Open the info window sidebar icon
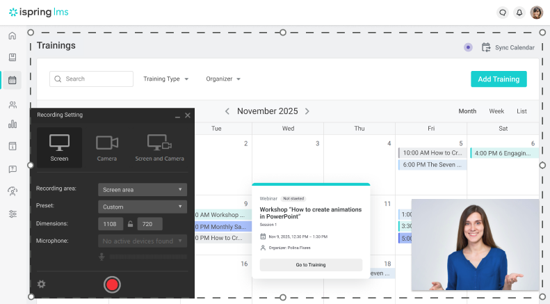Screen dimensions: 550x304 click(x=13, y=146)
